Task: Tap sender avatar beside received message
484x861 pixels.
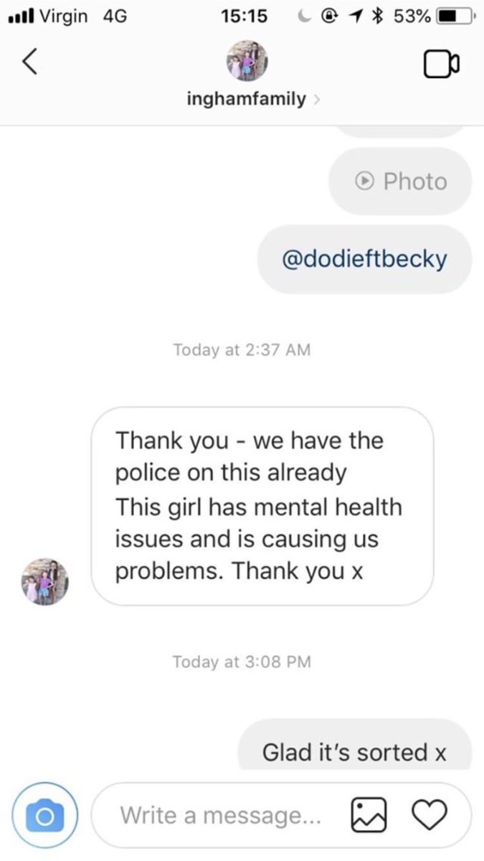Action: point(44,580)
